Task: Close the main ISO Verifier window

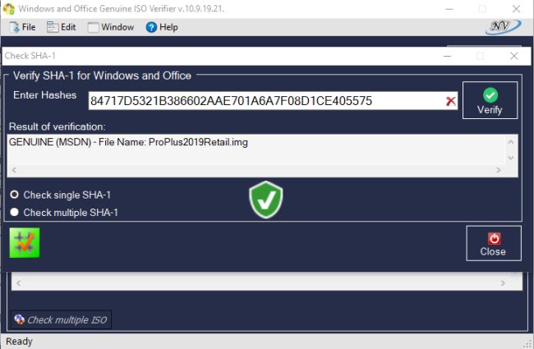Action: click(x=516, y=9)
